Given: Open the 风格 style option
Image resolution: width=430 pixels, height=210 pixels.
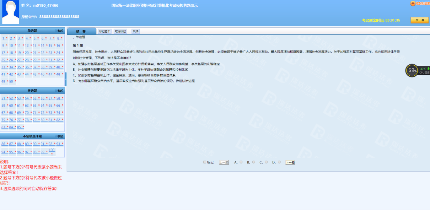Looking at the screenshot, I should [x=135, y=31].
